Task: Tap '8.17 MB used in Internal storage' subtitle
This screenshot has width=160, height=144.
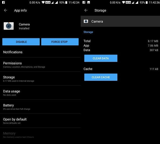Action: pos(19,81)
